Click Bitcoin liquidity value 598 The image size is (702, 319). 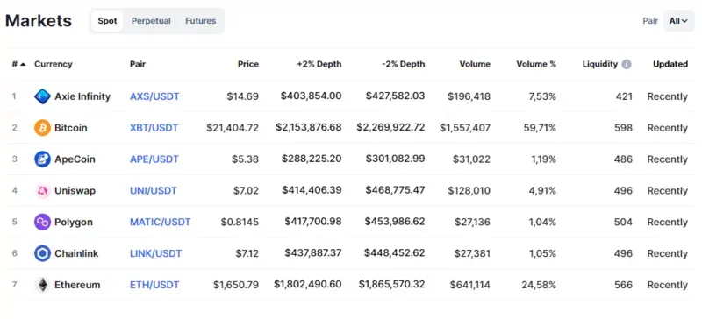(624, 128)
